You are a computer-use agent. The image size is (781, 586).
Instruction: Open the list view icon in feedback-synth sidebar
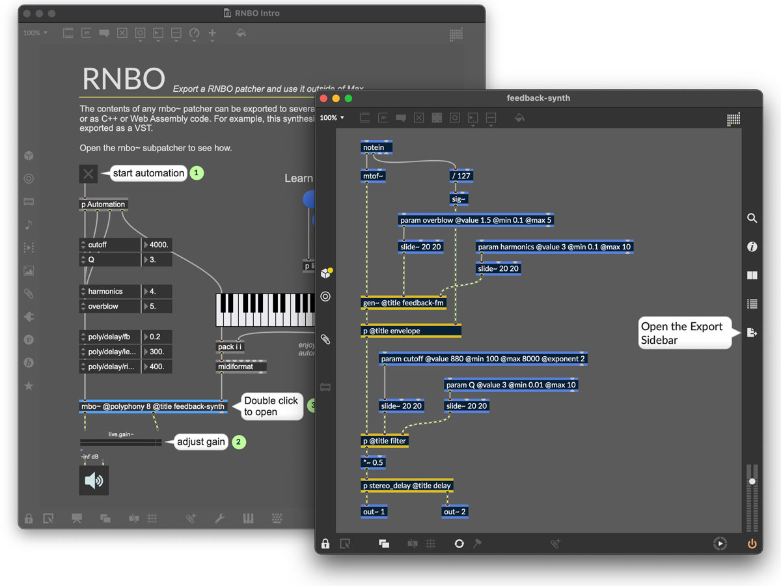pos(752,303)
